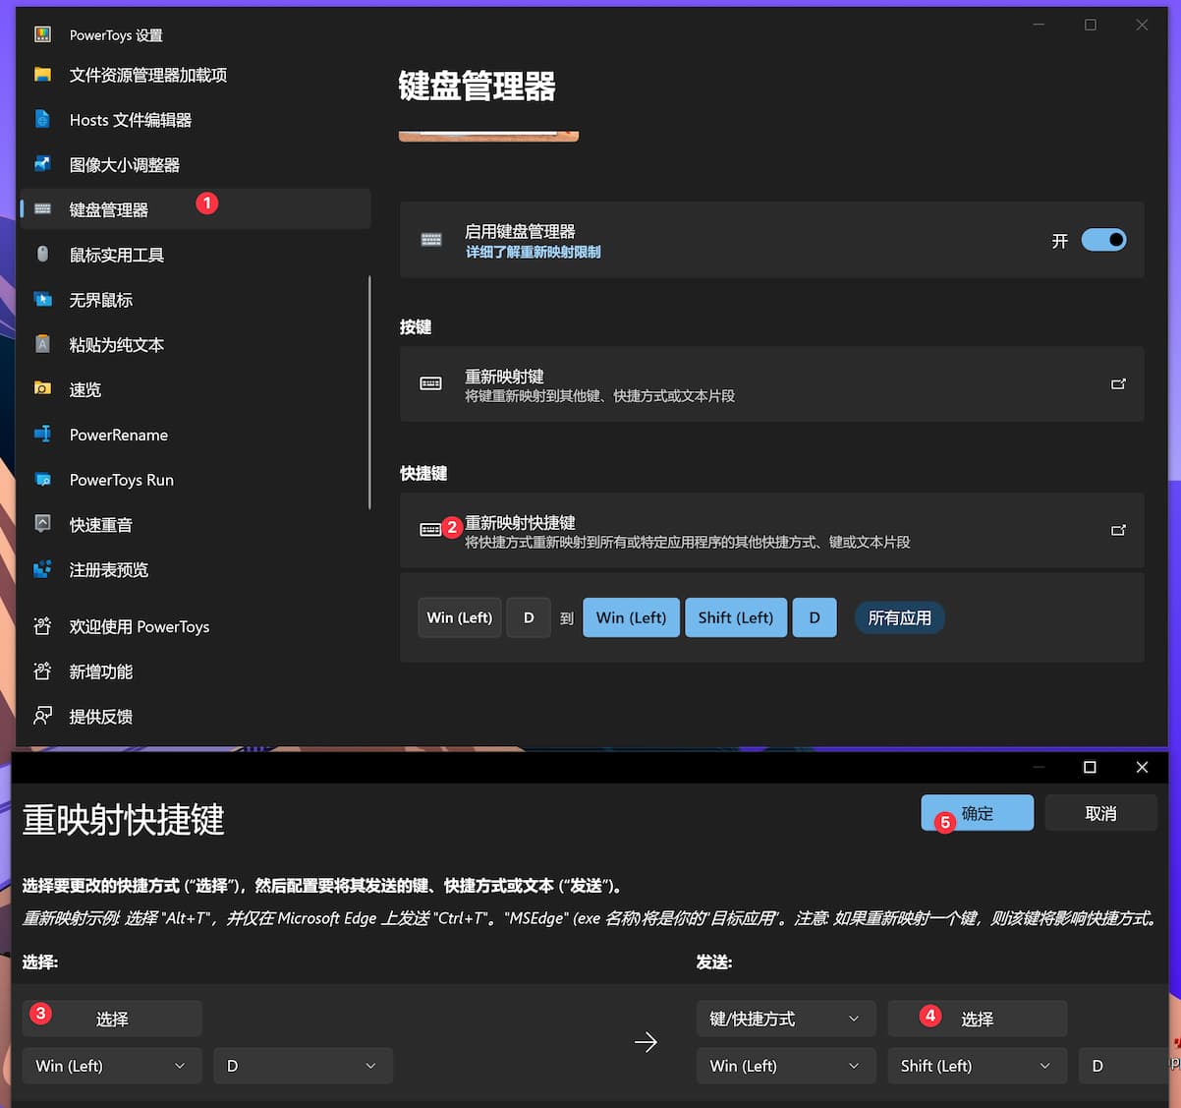1181x1108 pixels.
Task: Open 重新映射键 via its pop-out icon
Action: point(1118,383)
